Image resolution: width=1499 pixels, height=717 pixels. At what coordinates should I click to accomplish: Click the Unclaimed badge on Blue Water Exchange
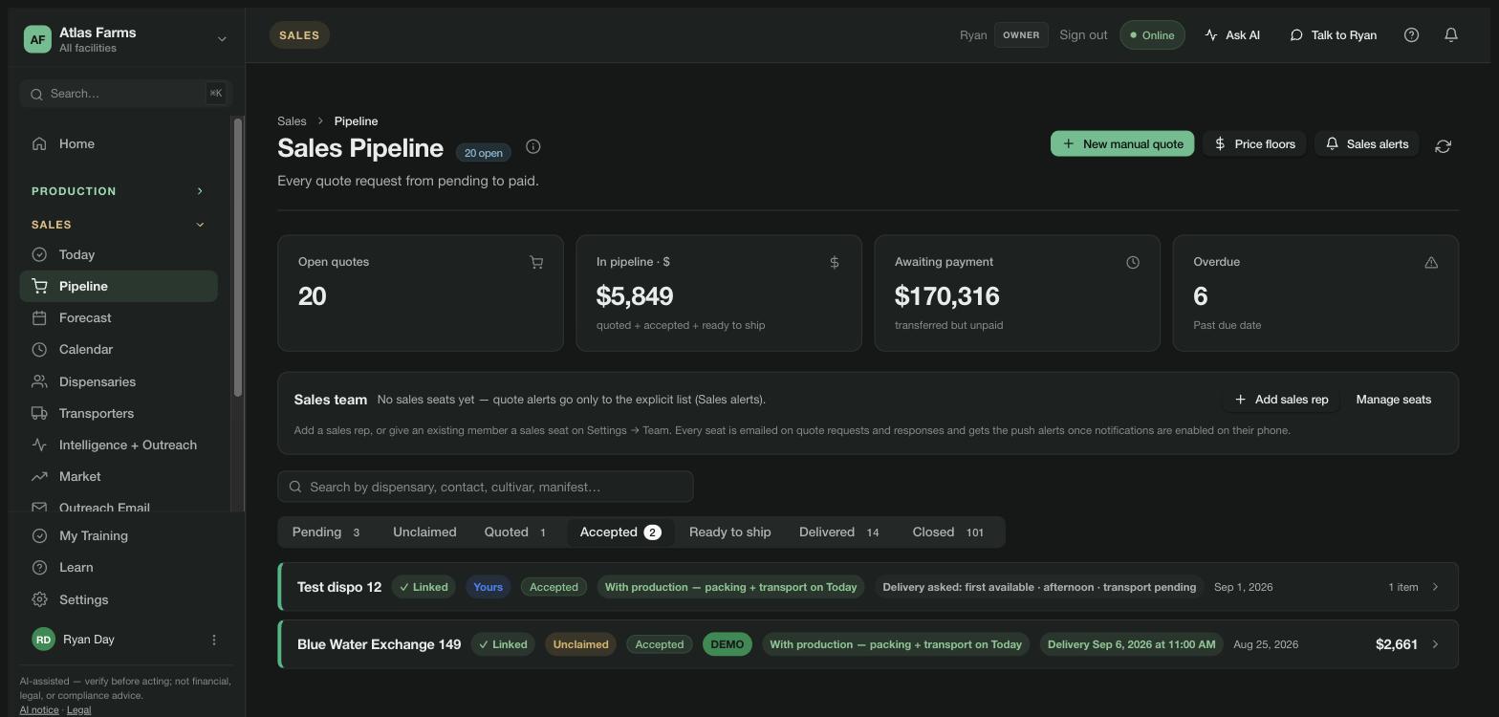point(580,644)
